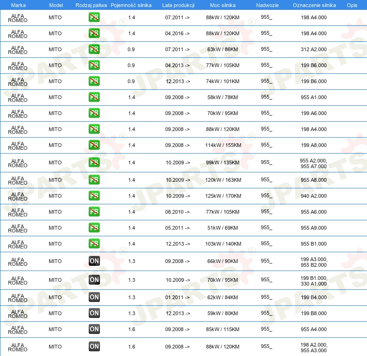
Task: Click the Rodzaj paliwa column header
Action: (x=91, y=5)
